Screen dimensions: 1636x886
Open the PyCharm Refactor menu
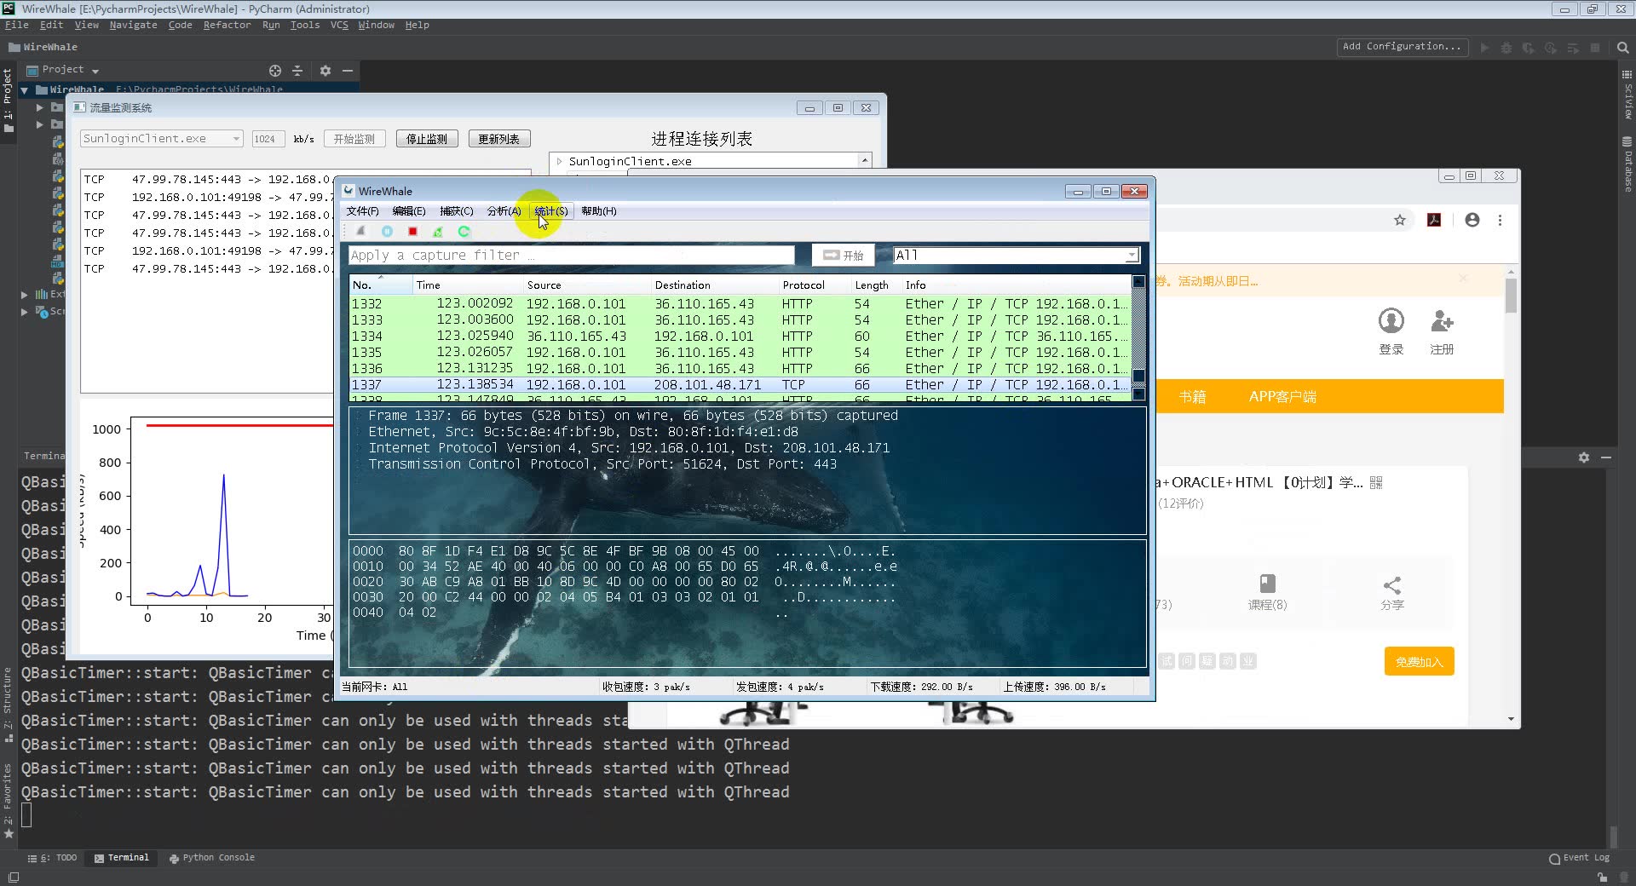click(x=227, y=26)
